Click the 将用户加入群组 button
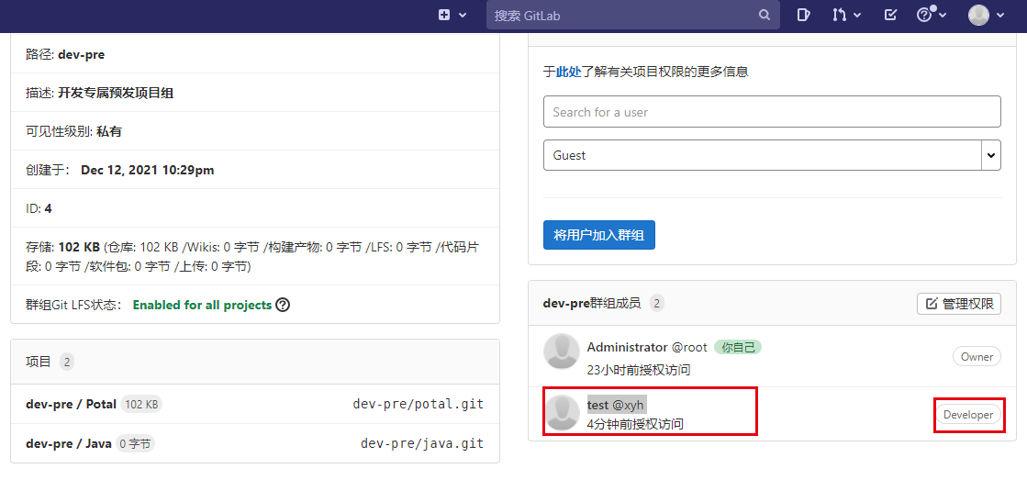Viewport: 1027px width, 491px height. (598, 235)
